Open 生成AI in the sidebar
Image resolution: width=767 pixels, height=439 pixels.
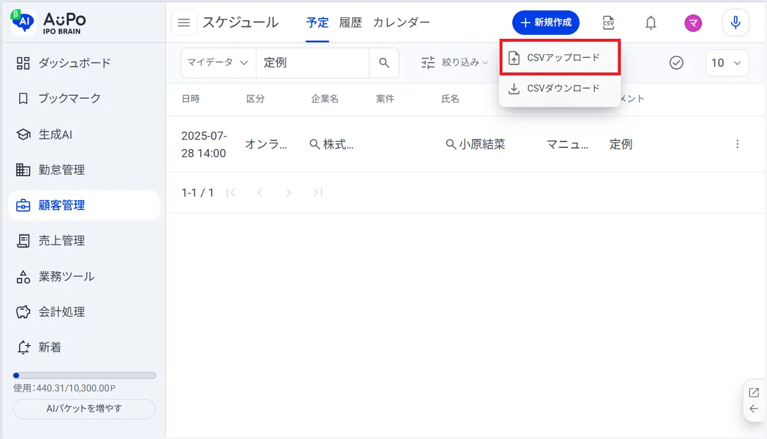pos(84,134)
